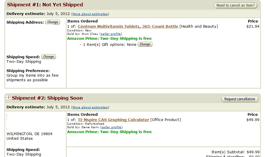
Task: Click Amazon Prime free shipping text for calculator
Action: pyautogui.click(x=109, y=132)
